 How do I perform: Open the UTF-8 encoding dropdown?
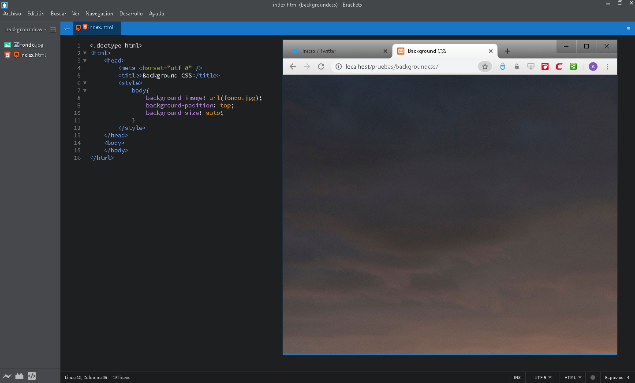pos(542,377)
